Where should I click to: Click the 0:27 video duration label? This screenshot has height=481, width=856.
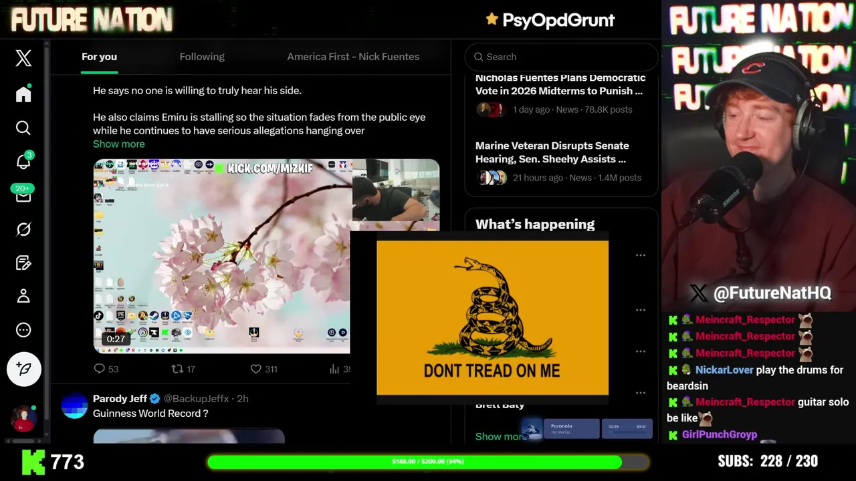click(116, 339)
